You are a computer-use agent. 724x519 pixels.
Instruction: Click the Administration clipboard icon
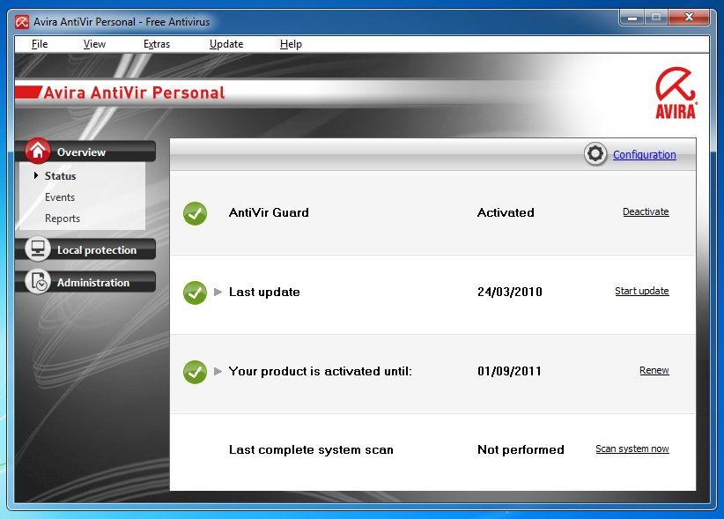click(38, 282)
